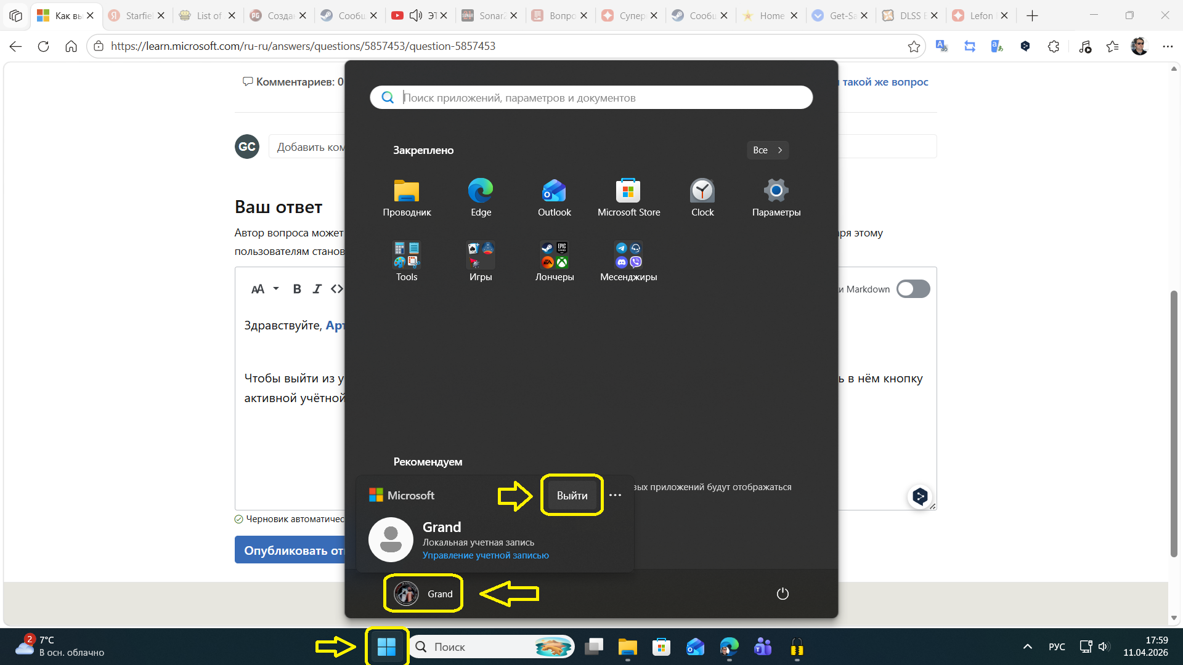Viewport: 1183px width, 665px height.
Task: Launch Edge from pinned apps
Action: tap(481, 198)
